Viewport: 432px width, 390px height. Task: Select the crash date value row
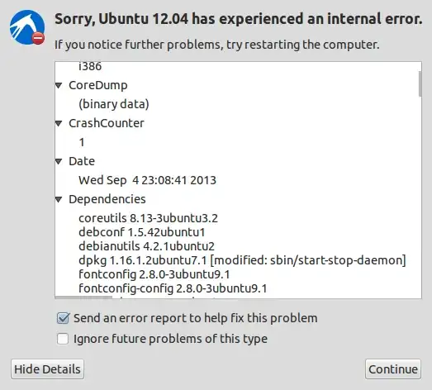click(147, 180)
